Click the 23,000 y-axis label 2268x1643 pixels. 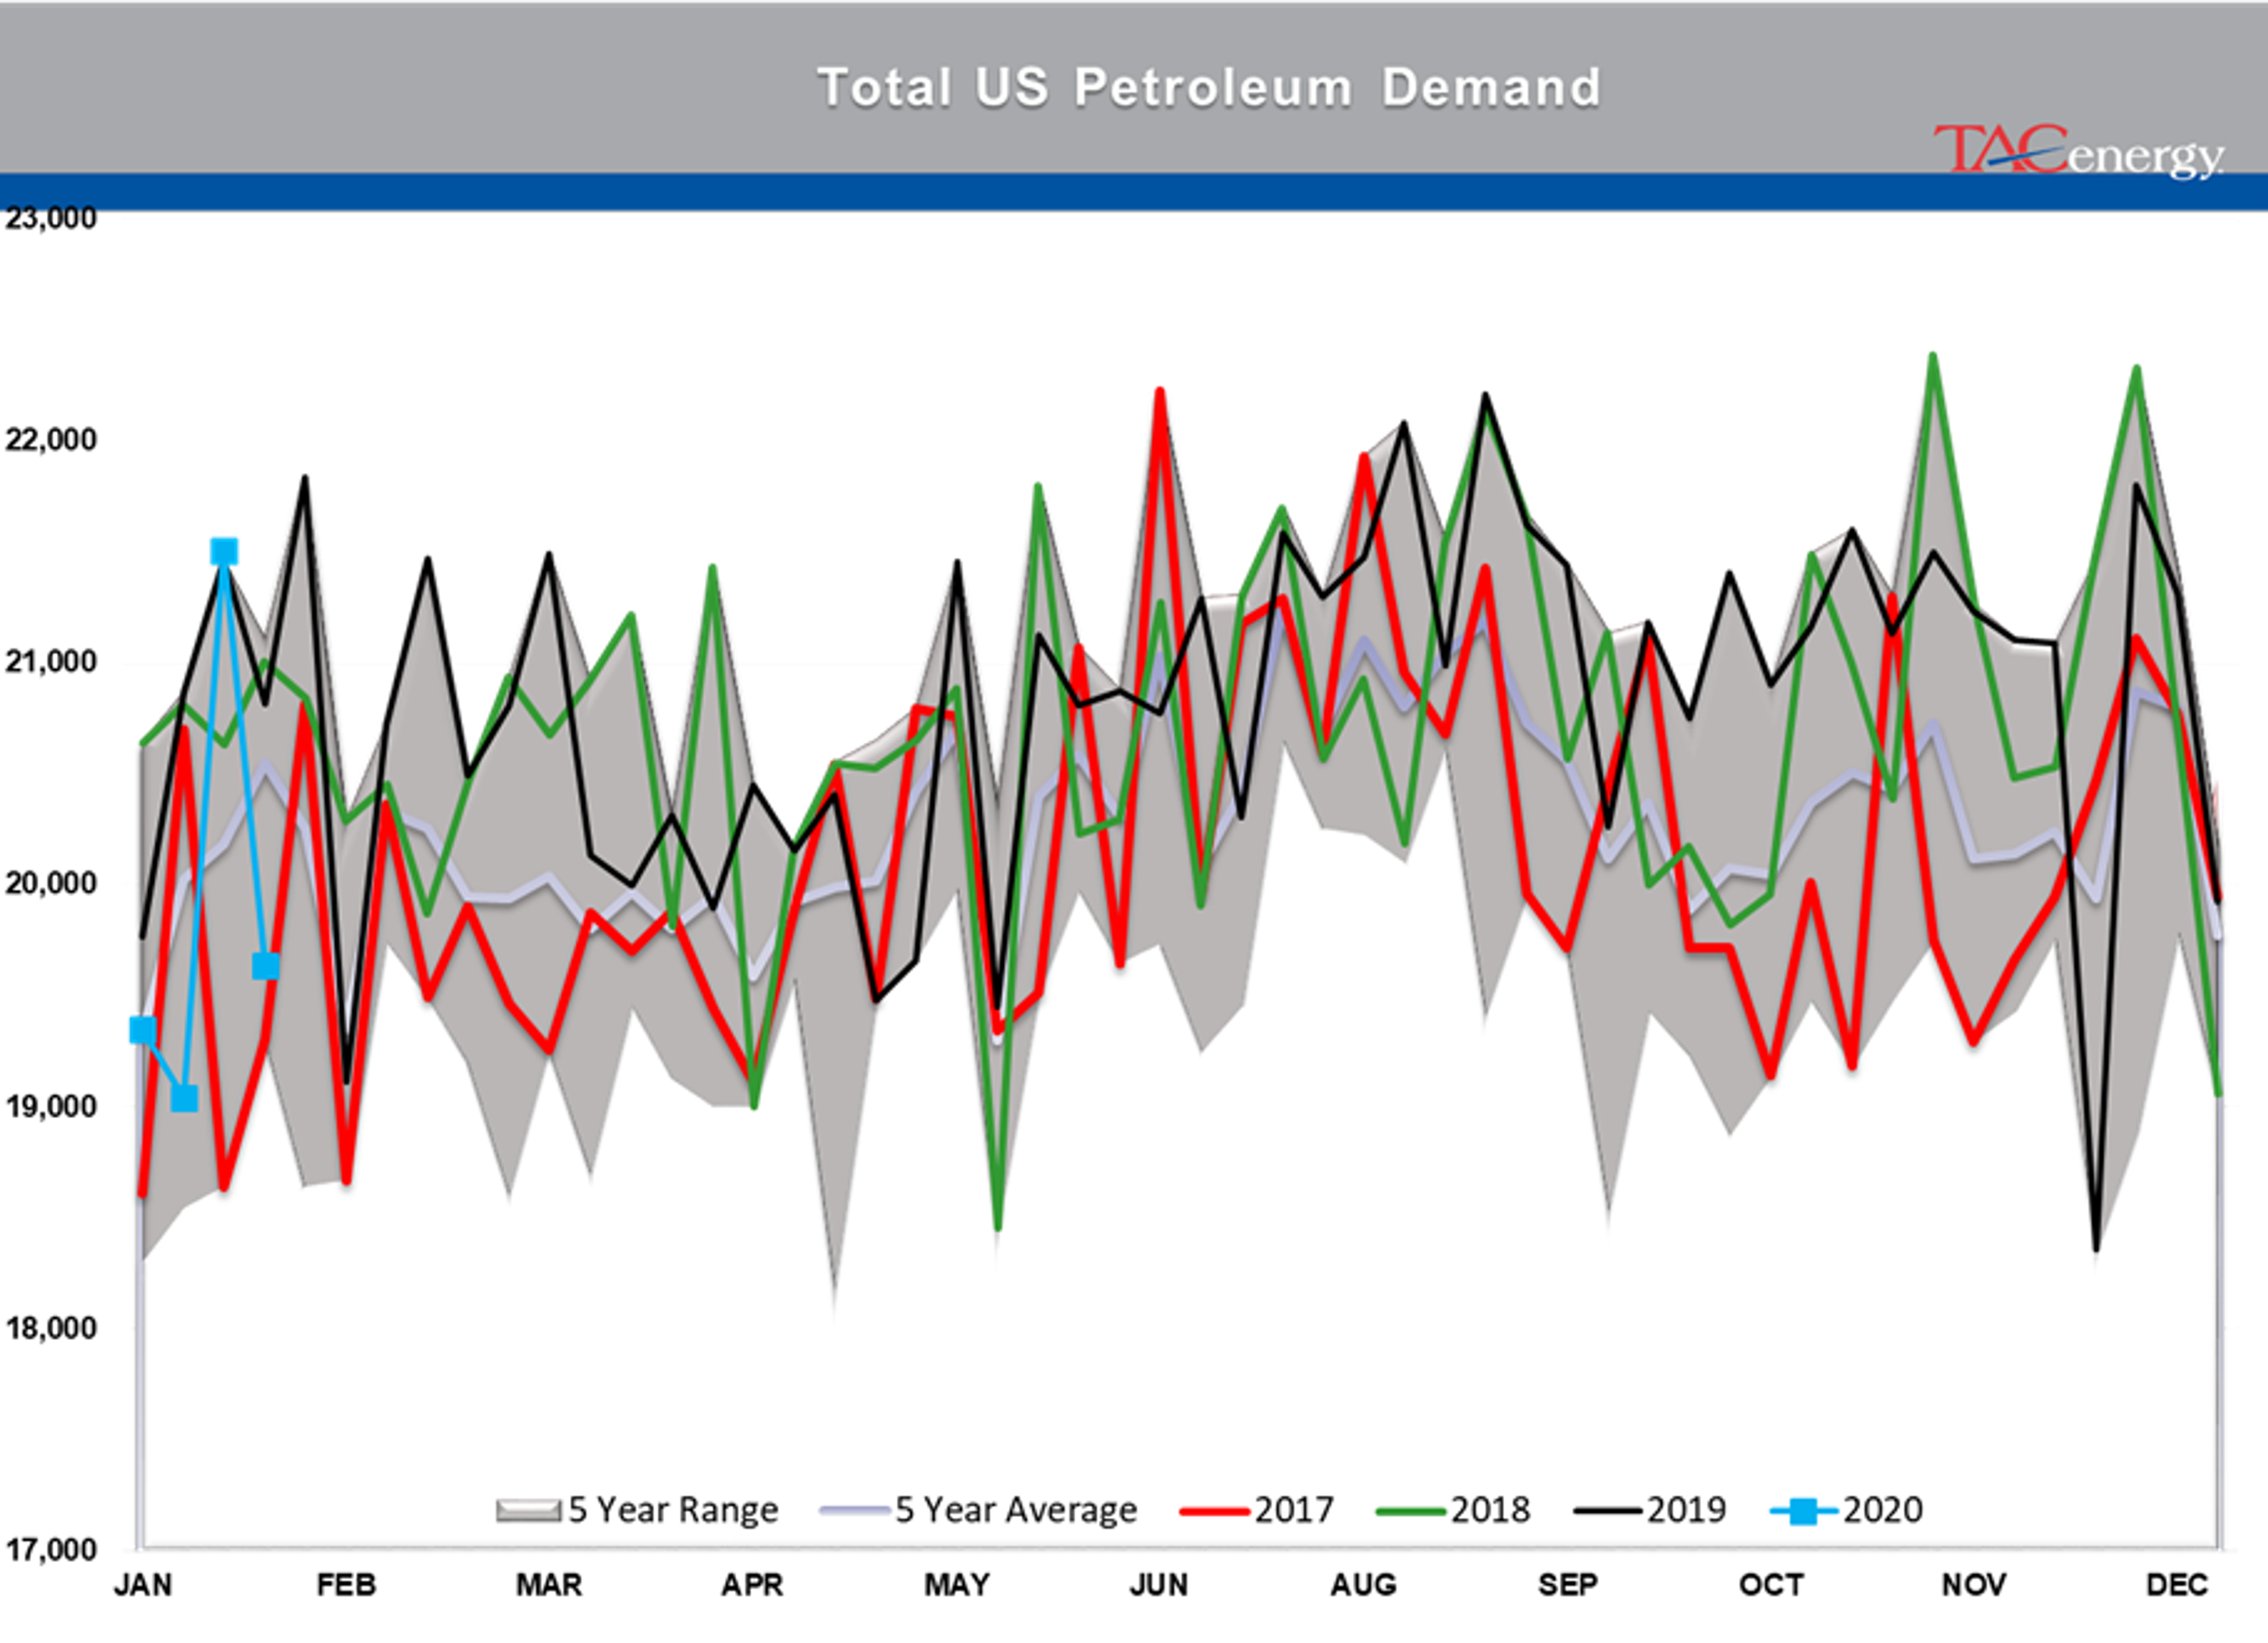tap(51, 218)
